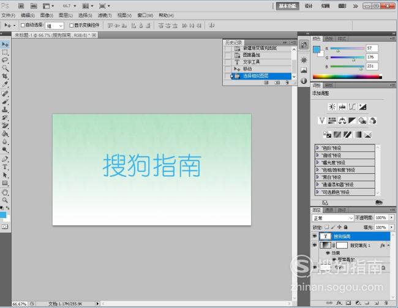Screen dimensions: 398x308
Task: Open the 图层(L) menu
Action: pos(66,15)
